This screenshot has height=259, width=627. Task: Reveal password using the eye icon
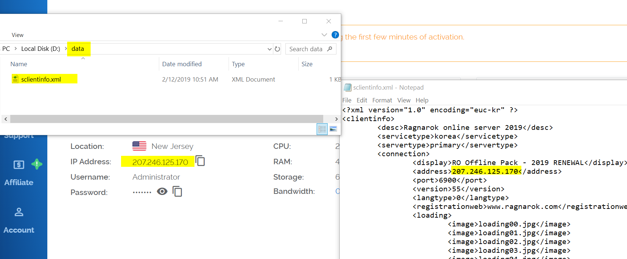162,191
